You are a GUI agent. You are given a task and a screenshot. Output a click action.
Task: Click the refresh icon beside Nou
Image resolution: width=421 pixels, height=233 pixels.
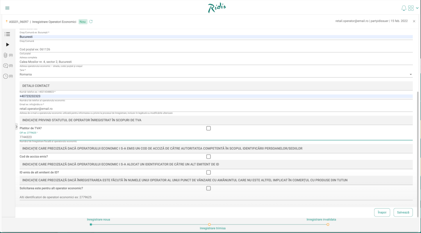tap(91, 22)
